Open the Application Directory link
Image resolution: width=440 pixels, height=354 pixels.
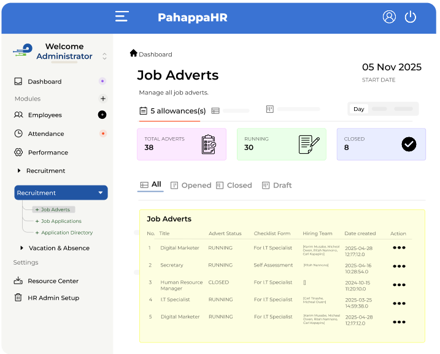(x=66, y=233)
